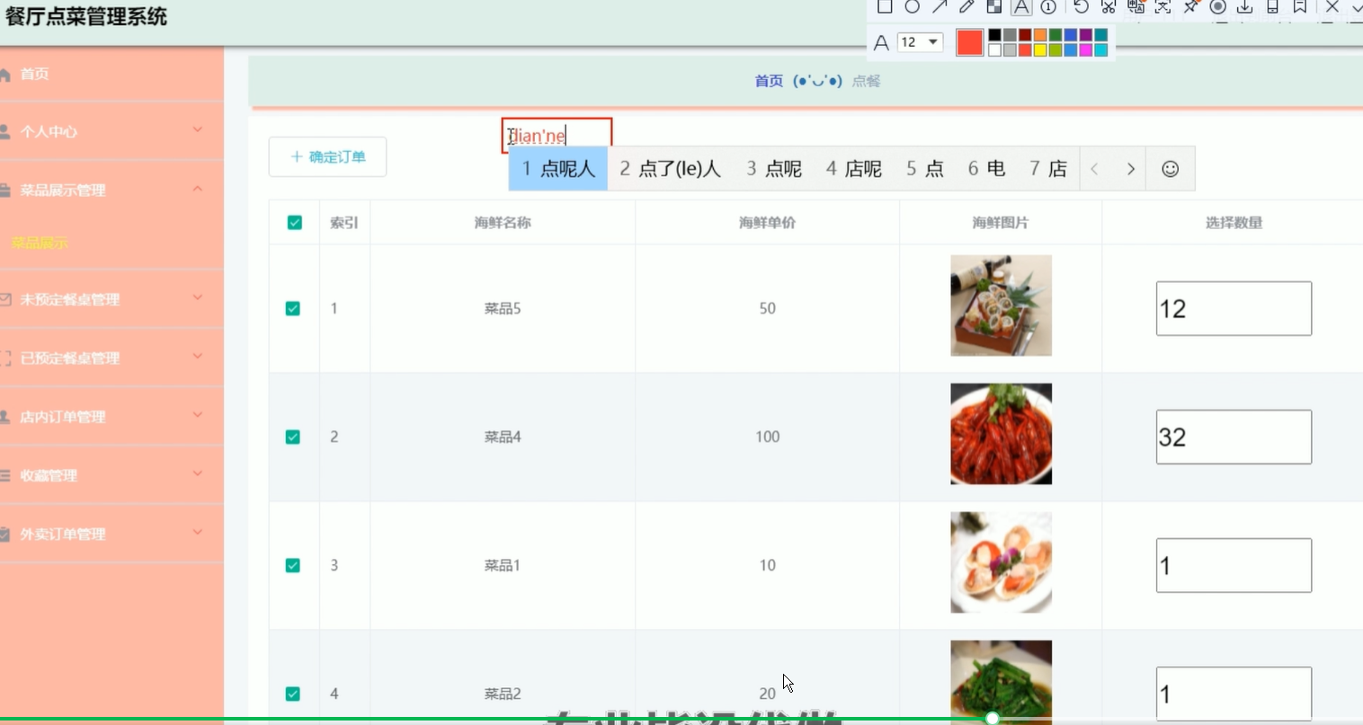Viewport: 1363px width, 725px height.
Task: Select the pencil drawing tool
Action: [x=967, y=6]
